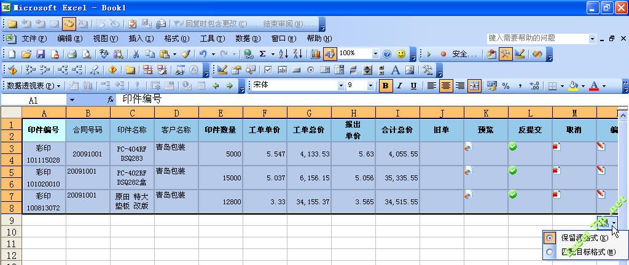Image resolution: width=629 pixels, height=265 pixels.
Task: Click the AutoSum sigma icon
Action: click(263, 54)
